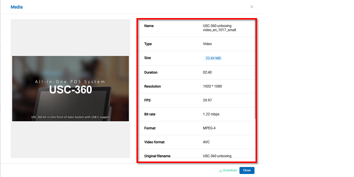Click the 1920 * 1080 resolution value

pos(212,86)
